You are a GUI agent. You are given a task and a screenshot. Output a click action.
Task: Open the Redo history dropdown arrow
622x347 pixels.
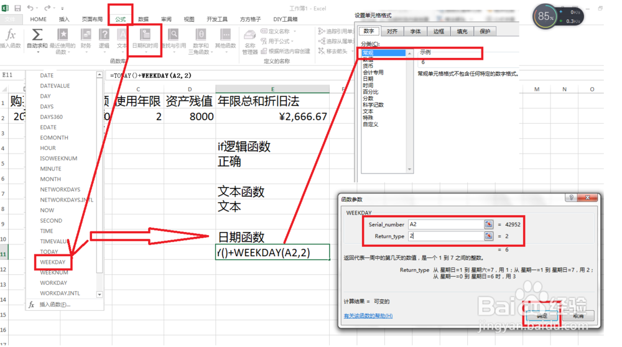pos(54,8)
